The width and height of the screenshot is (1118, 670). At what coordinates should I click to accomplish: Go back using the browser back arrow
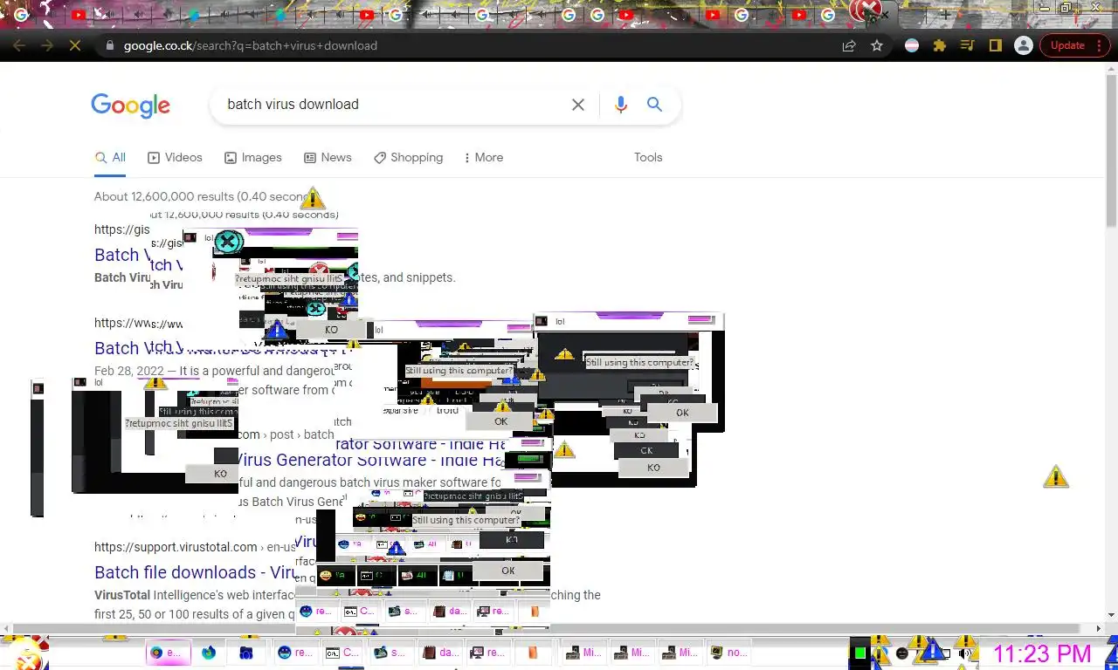click(19, 45)
